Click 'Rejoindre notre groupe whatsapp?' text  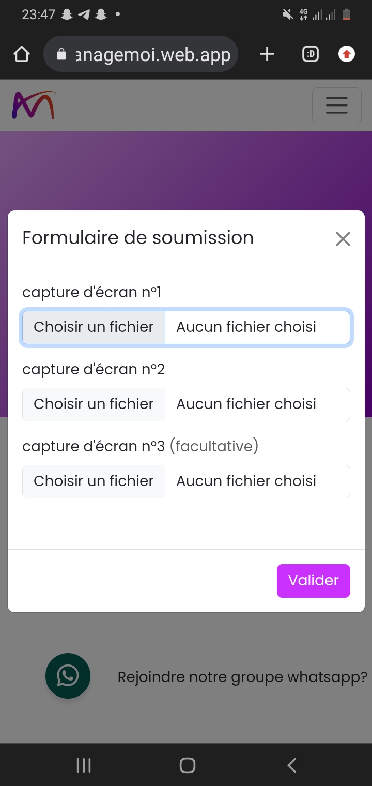click(242, 677)
